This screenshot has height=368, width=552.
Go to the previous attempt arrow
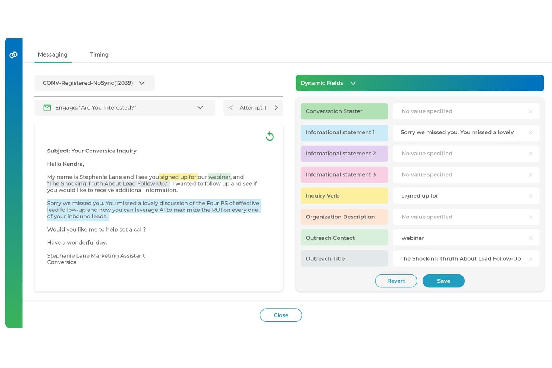231,108
